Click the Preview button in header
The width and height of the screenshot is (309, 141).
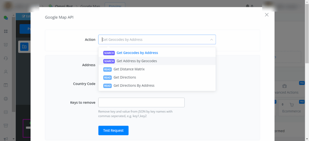115,6
